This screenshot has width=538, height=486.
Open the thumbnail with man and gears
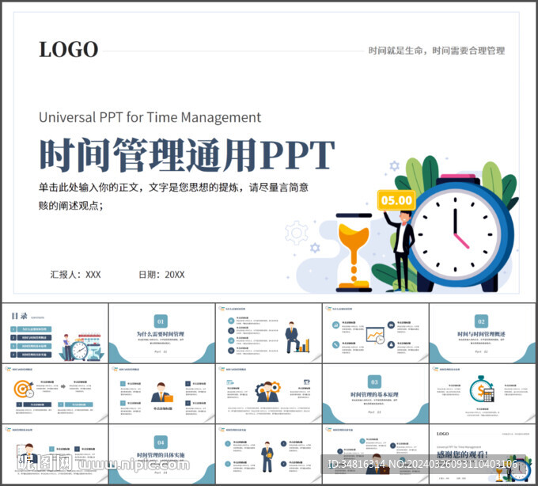click(269, 394)
